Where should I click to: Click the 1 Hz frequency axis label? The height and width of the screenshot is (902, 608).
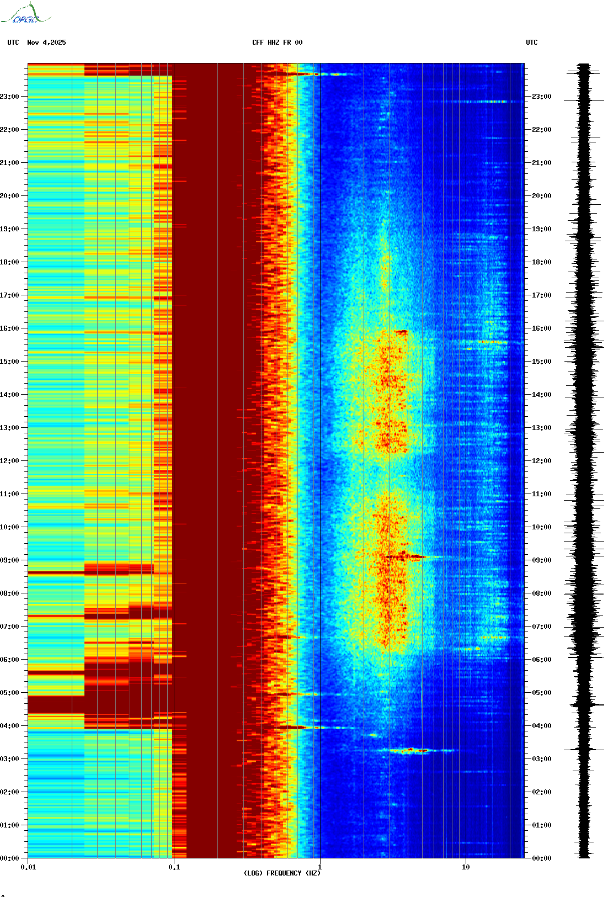[320, 867]
